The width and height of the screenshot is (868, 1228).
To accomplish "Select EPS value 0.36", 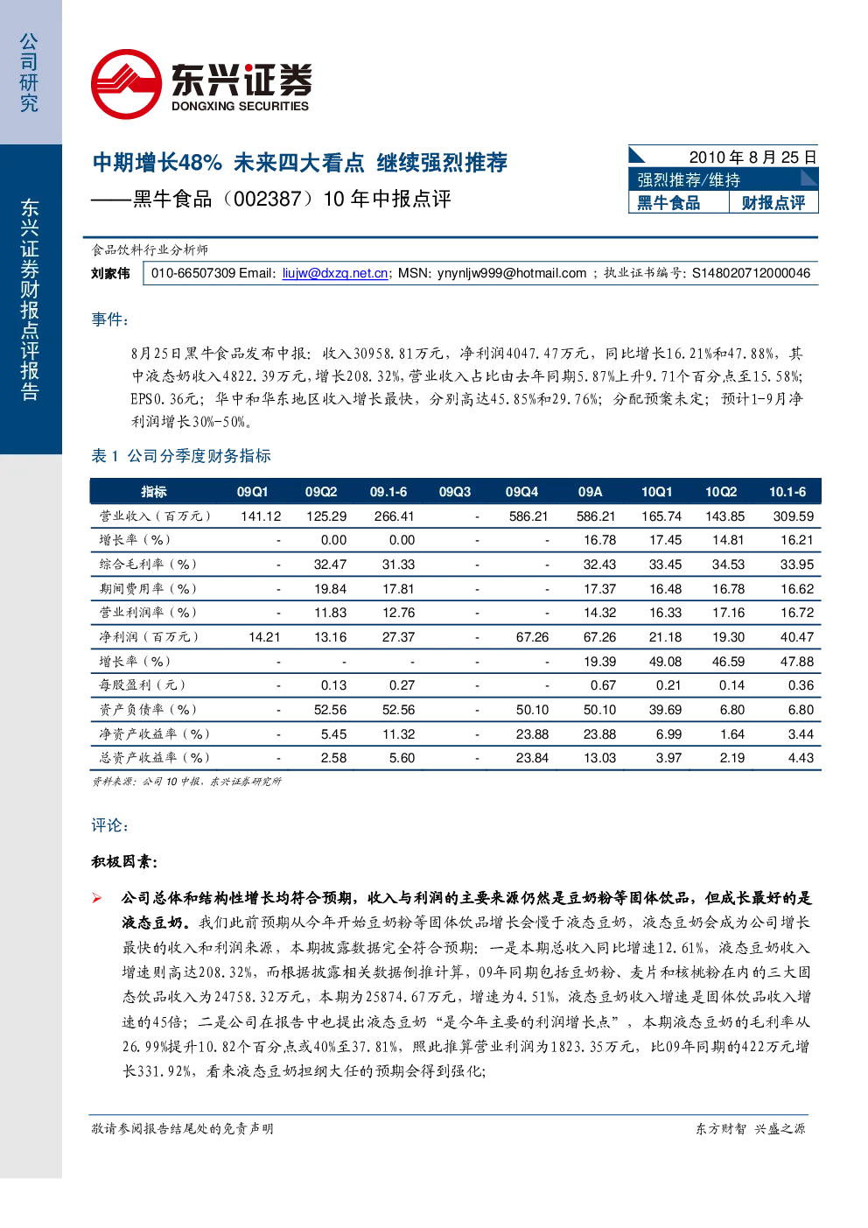I will tap(801, 685).
